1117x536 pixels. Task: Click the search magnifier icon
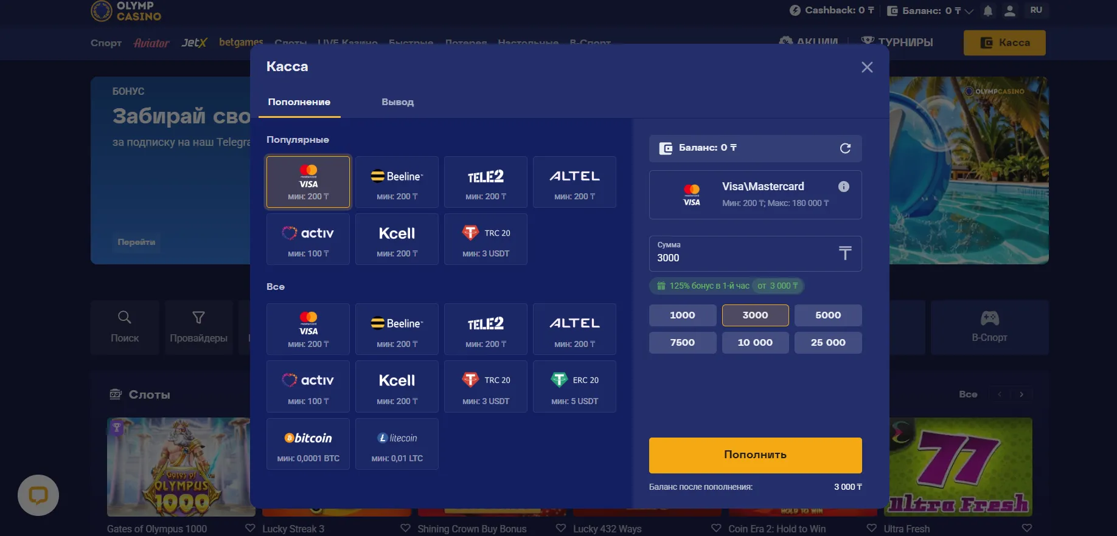(125, 317)
